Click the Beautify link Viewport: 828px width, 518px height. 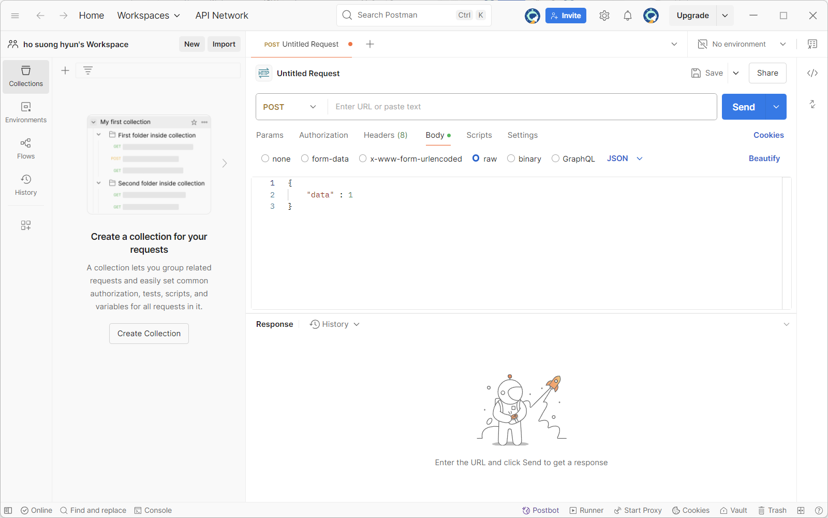[x=764, y=159]
